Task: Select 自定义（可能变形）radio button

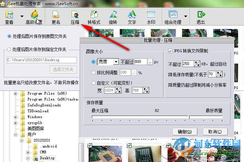Action: [93, 83]
